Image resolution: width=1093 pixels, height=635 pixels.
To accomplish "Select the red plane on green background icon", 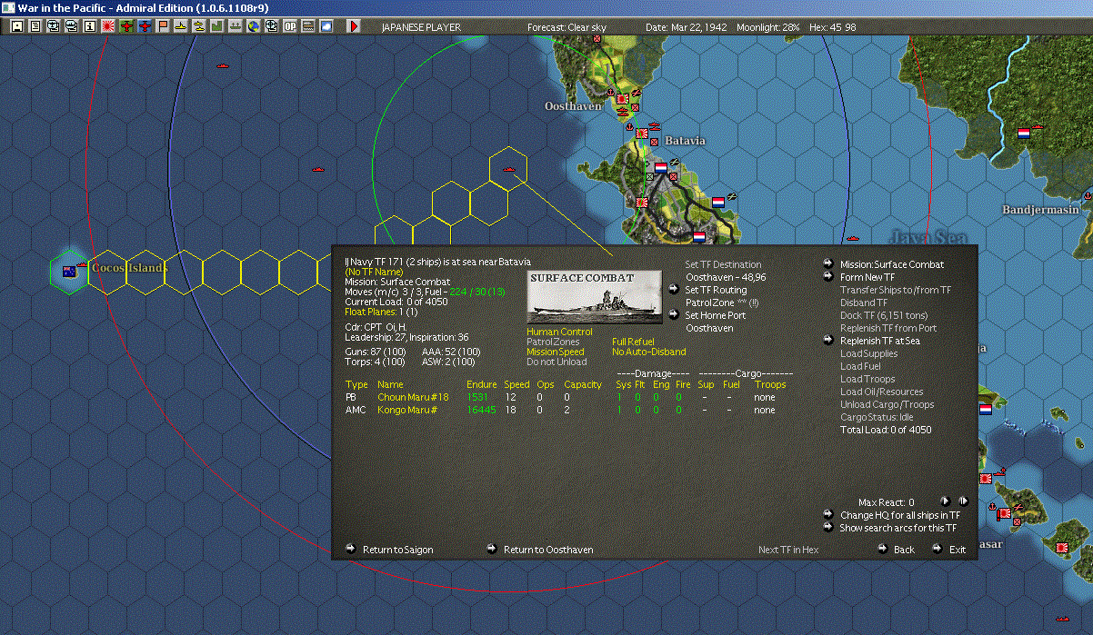I will [x=126, y=26].
